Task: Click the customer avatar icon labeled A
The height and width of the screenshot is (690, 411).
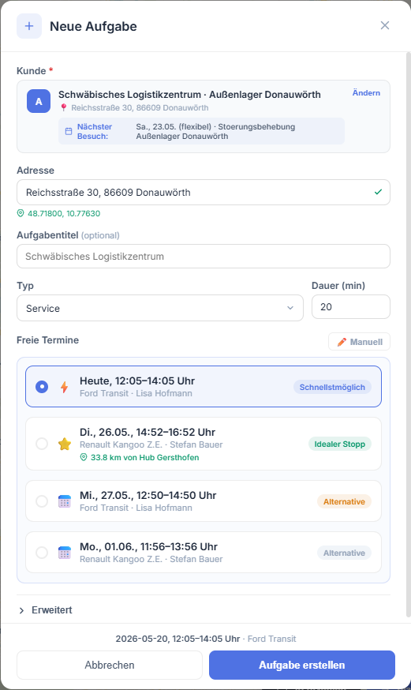Action: 39,101
